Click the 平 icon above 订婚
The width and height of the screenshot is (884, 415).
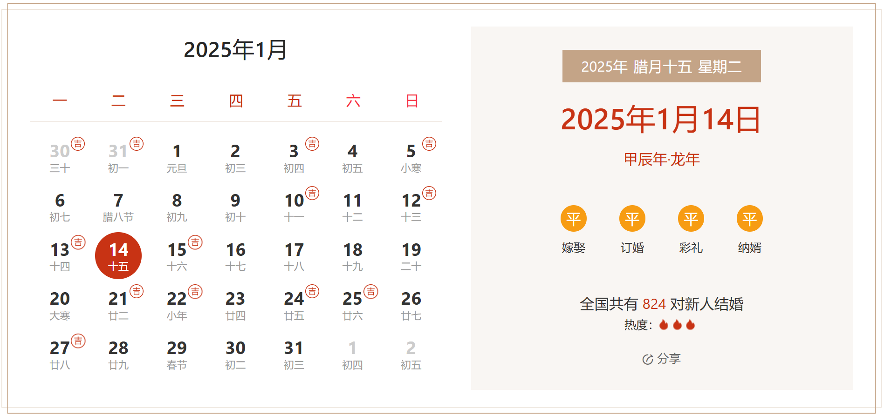coord(632,218)
